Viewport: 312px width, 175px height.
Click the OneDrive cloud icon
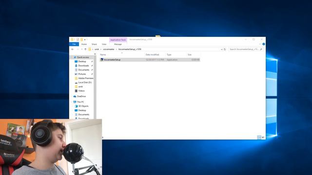[x=75, y=96]
